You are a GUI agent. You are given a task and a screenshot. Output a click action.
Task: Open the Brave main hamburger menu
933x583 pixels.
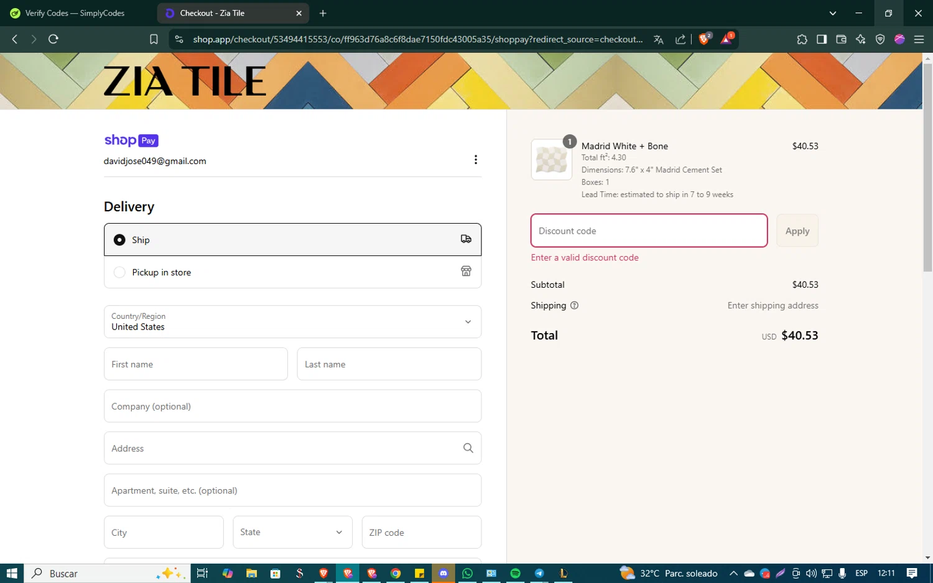tap(919, 39)
